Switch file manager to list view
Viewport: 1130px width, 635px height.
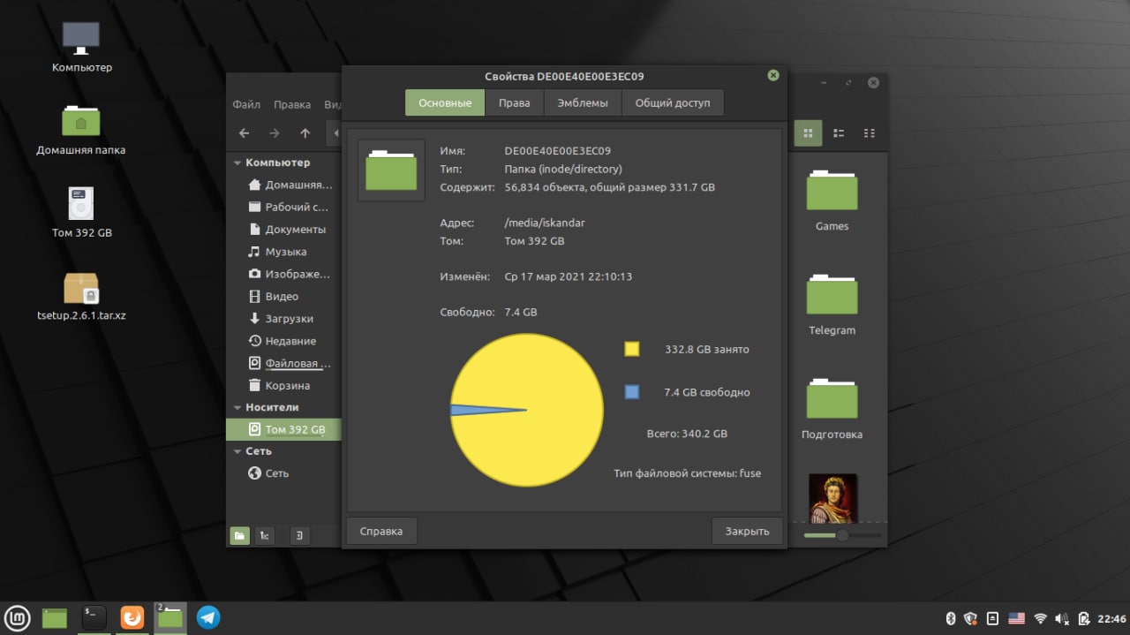point(839,133)
